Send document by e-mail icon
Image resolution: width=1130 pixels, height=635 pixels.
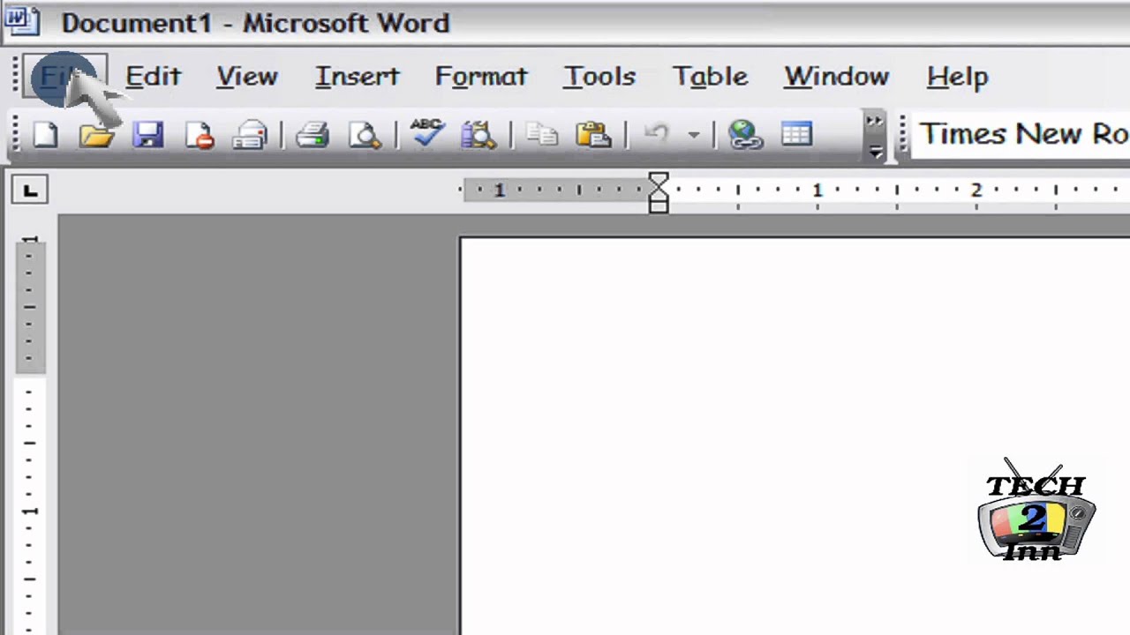(x=251, y=135)
